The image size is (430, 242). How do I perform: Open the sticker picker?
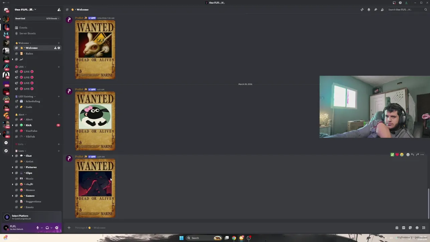click(x=410, y=228)
